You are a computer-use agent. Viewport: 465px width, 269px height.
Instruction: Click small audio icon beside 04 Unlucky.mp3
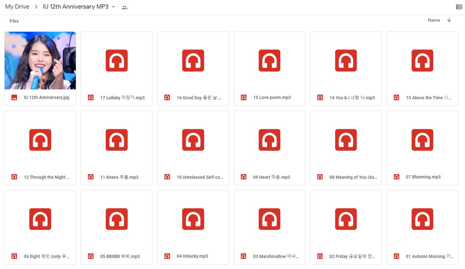pyautogui.click(x=167, y=256)
